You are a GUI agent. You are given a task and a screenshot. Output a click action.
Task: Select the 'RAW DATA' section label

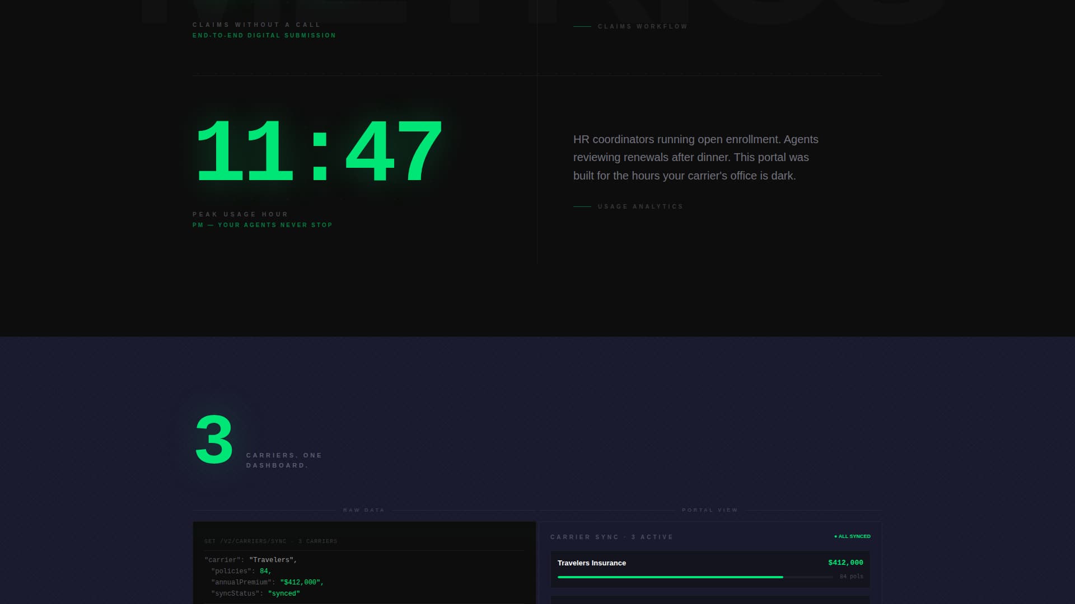[x=364, y=510]
